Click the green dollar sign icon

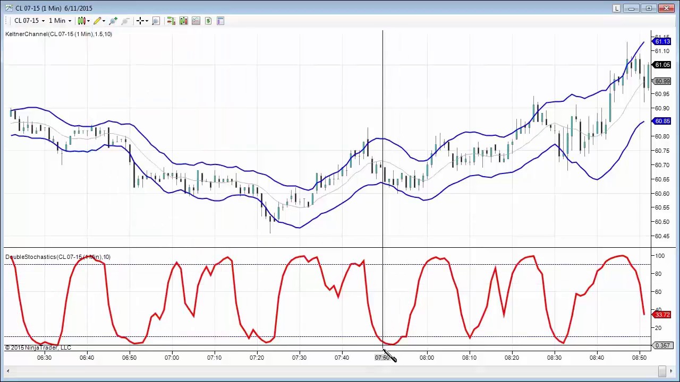pyautogui.click(x=208, y=21)
